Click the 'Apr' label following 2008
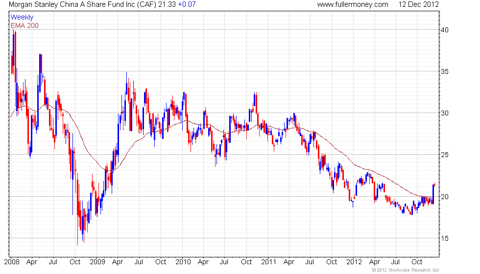The image size is (480, 274). pyautogui.click(x=31, y=262)
